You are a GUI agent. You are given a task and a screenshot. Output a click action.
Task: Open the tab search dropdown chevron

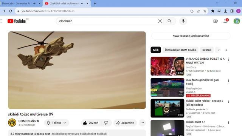[217, 3]
